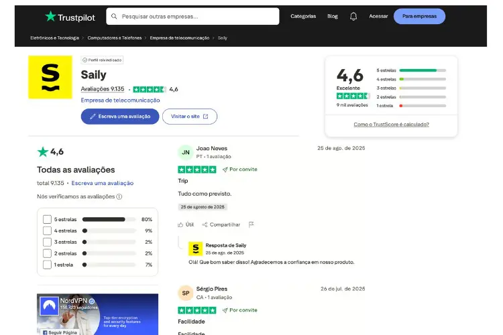Open the Eletrônicos e Tecnologia breadcrumb
The height and width of the screenshot is (335, 503).
click(54, 38)
